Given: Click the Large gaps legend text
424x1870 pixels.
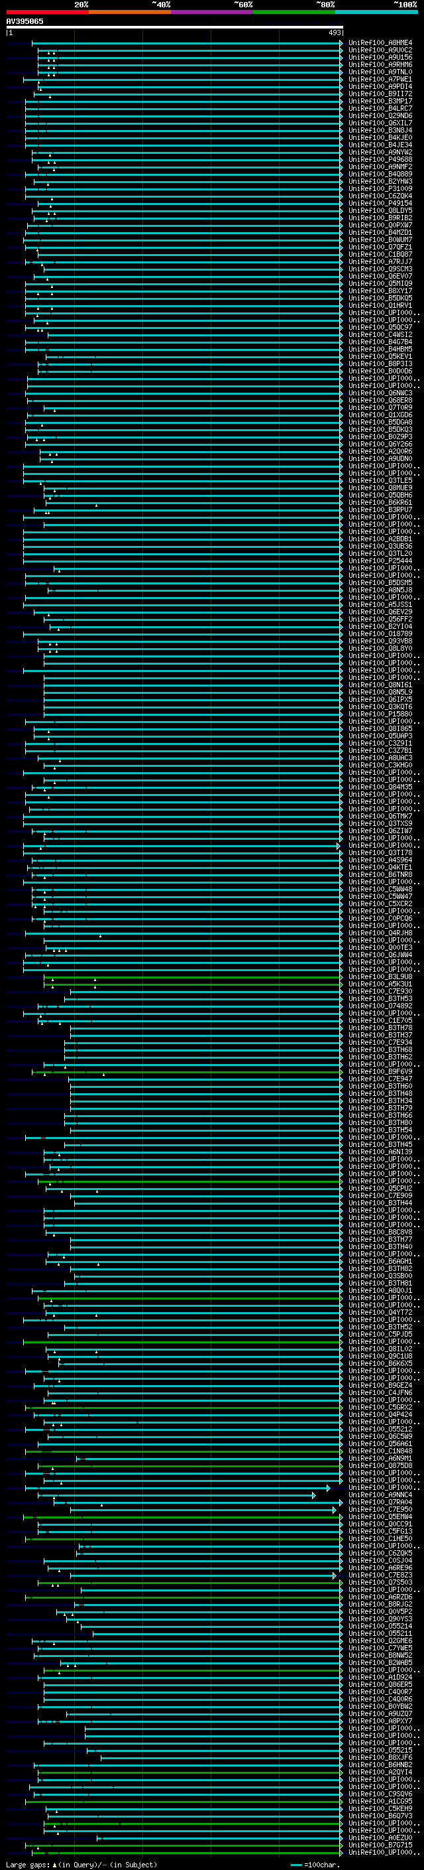Looking at the screenshot, I should [x=81, y=1864].
